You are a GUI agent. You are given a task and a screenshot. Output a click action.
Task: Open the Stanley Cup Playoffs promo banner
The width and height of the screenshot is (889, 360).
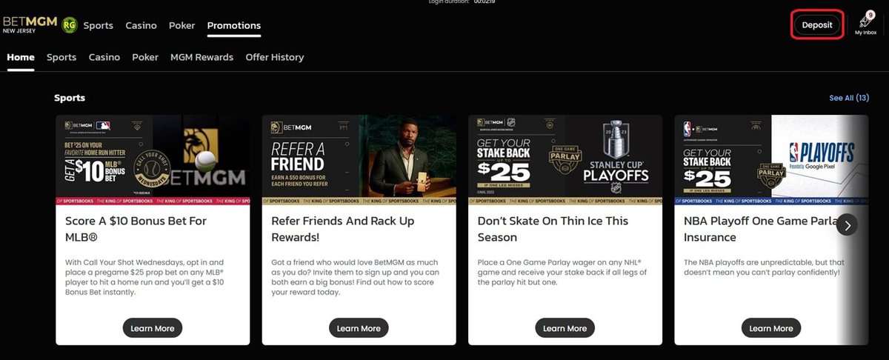[x=565, y=159]
